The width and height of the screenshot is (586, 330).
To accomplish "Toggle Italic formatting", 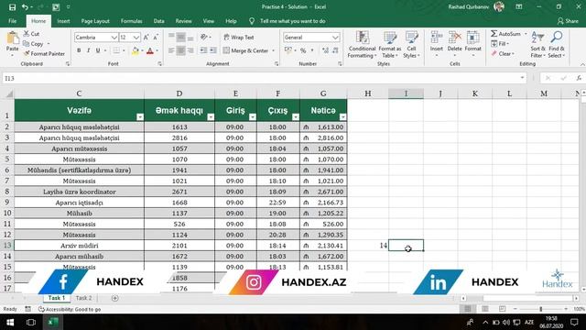I will [x=88, y=50].
